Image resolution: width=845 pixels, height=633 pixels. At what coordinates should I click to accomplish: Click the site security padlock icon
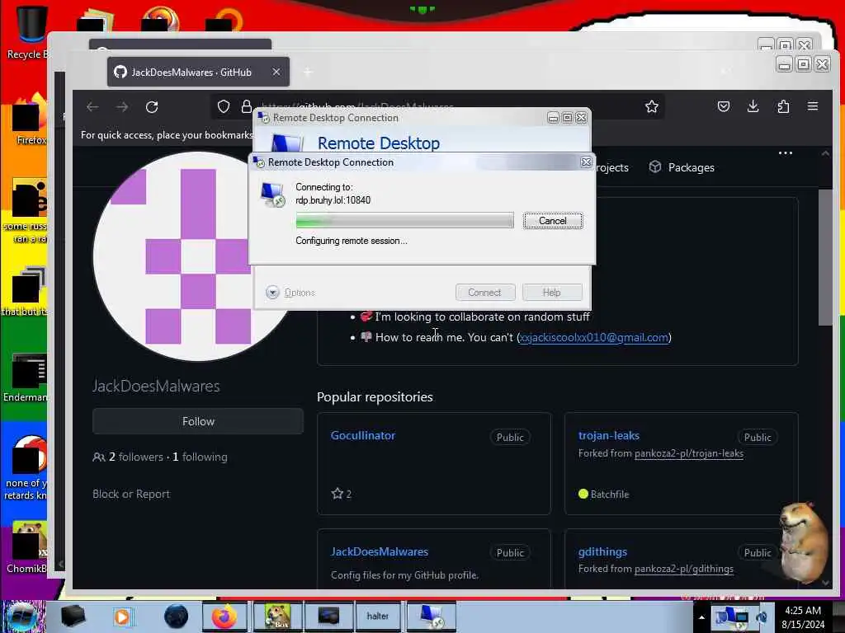pyautogui.click(x=246, y=106)
